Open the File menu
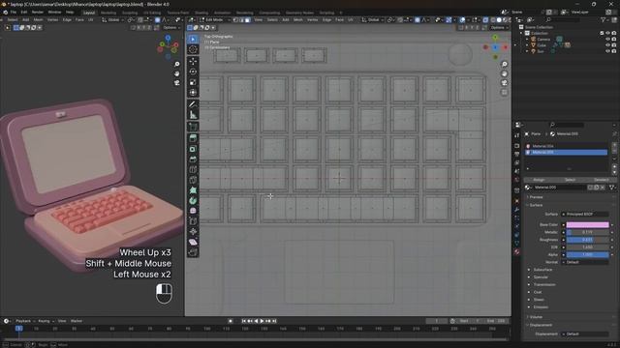The width and height of the screenshot is (620, 348). 13,13
